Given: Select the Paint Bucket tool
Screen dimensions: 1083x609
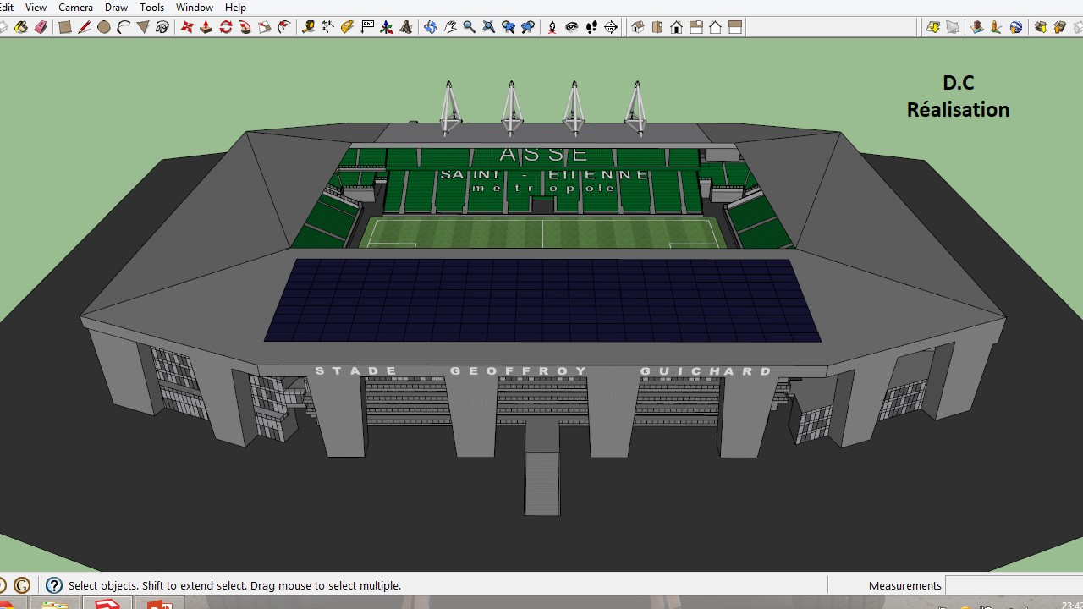Looking at the screenshot, I should point(21,27).
